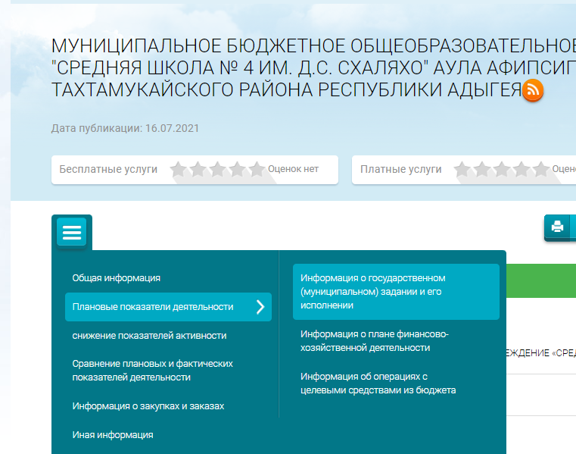Rate Бесплатные услуги with third star
Screen dimensions: 576x454
(218, 169)
